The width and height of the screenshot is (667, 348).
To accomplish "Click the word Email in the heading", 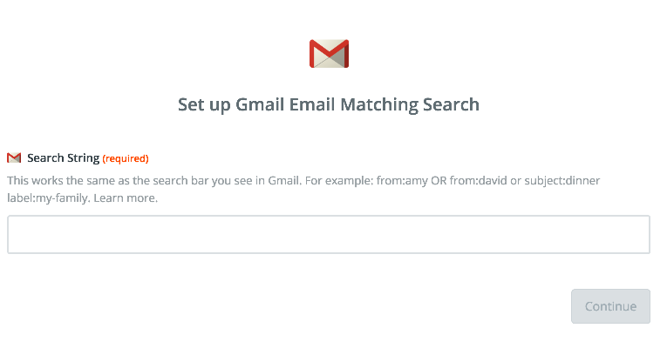I will pos(312,104).
